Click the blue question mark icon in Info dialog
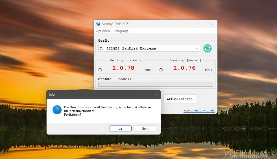The height and width of the screenshot is (159, 277). click(x=57, y=110)
